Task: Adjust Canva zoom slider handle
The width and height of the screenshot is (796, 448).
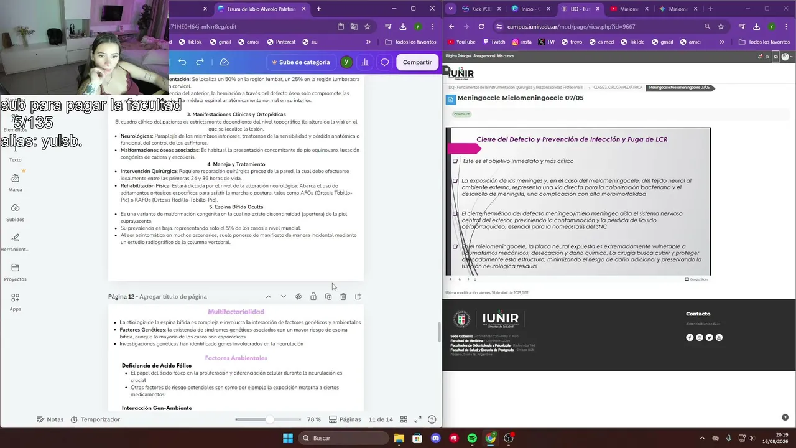Action: [269, 419]
